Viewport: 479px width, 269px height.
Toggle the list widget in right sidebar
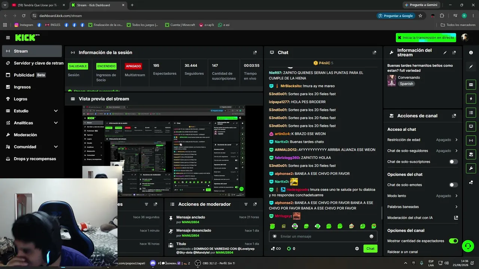point(471,112)
